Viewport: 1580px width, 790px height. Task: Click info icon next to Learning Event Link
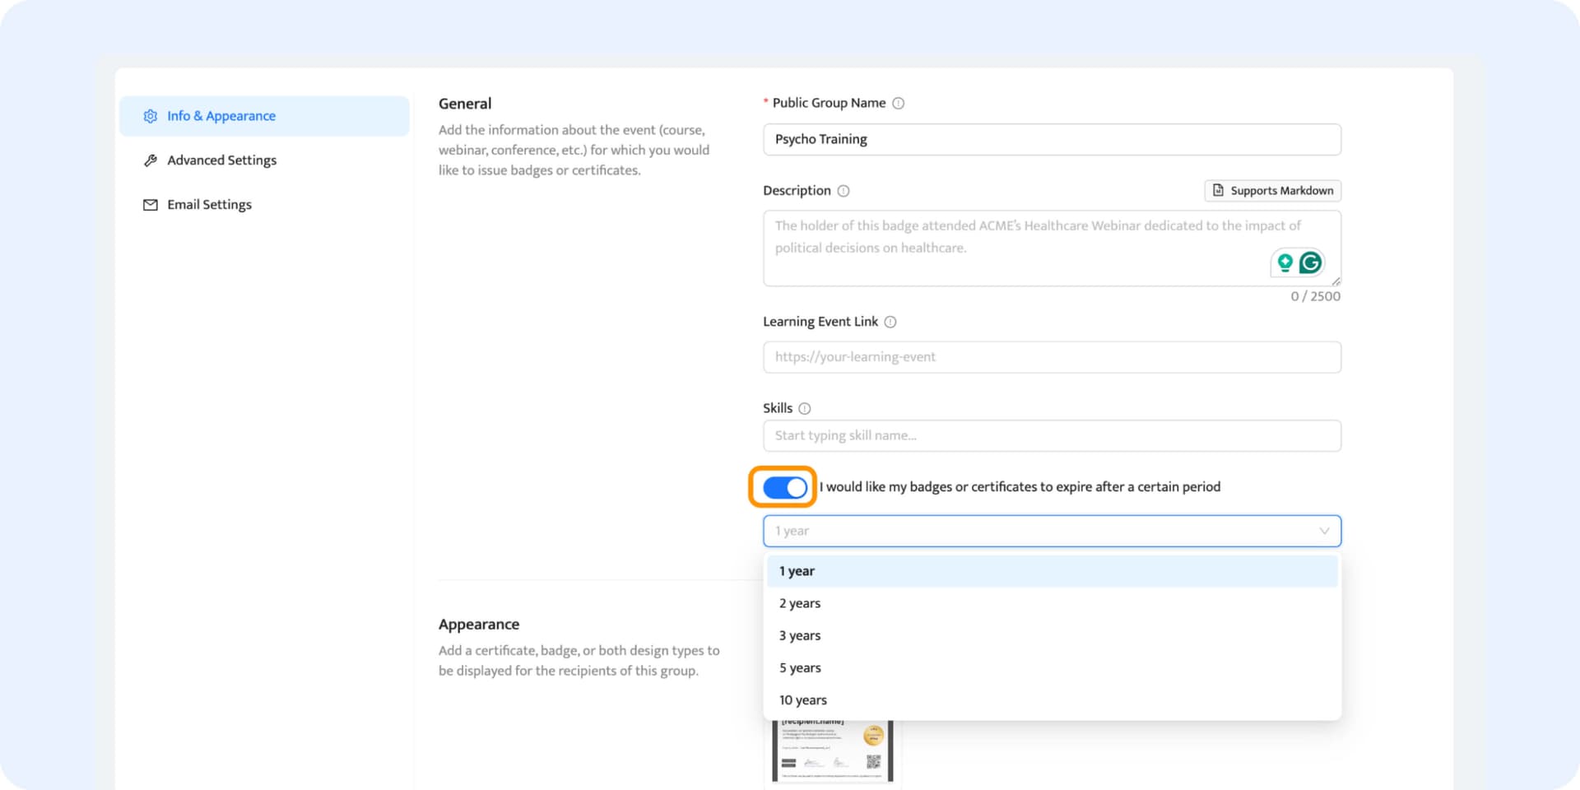pyautogui.click(x=890, y=322)
